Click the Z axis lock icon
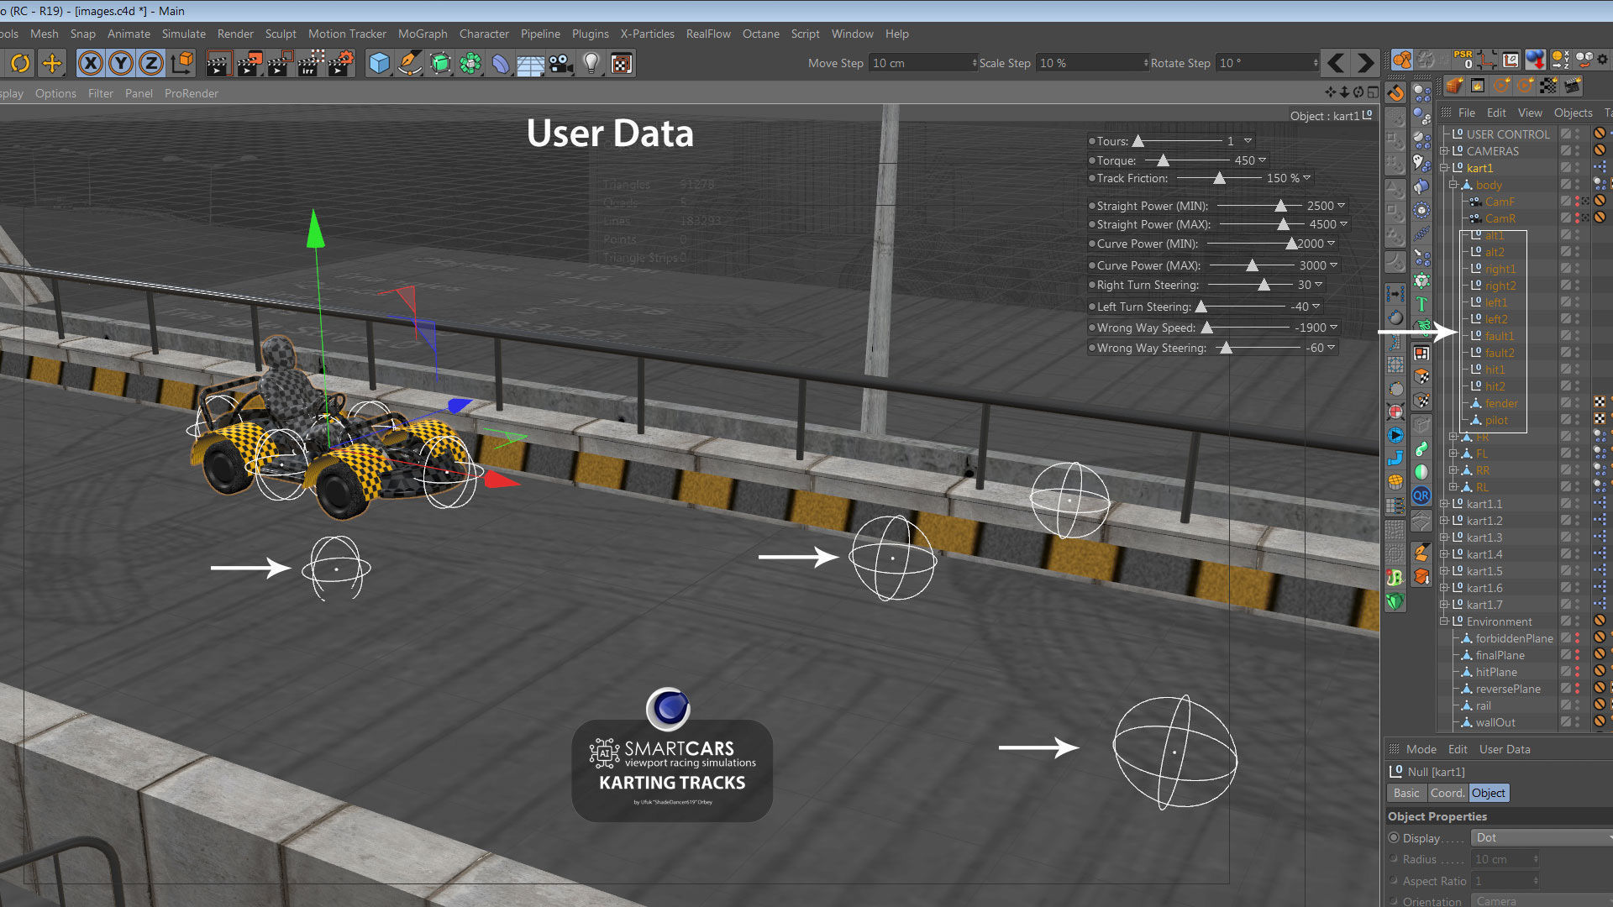Screen dimensions: 1613x907 pyautogui.click(x=150, y=63)
